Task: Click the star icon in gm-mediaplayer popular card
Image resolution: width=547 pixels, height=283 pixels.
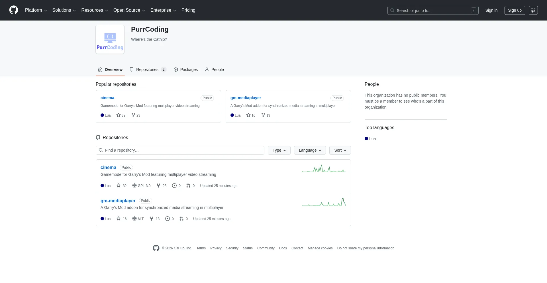Action: coord(248,115)
